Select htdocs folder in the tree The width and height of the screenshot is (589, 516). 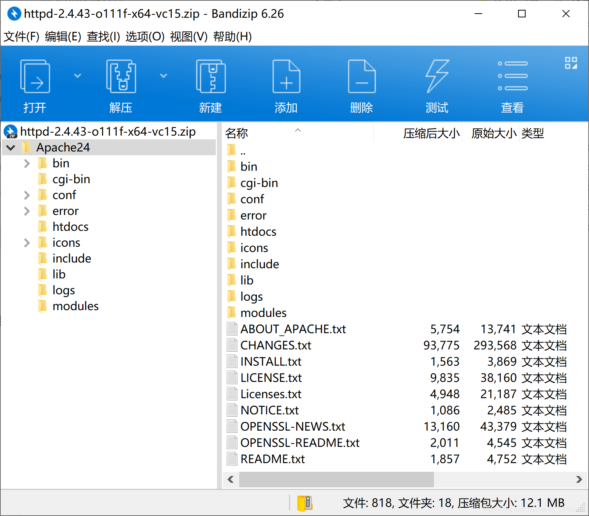pyautogui.click(x=71, y=227)
